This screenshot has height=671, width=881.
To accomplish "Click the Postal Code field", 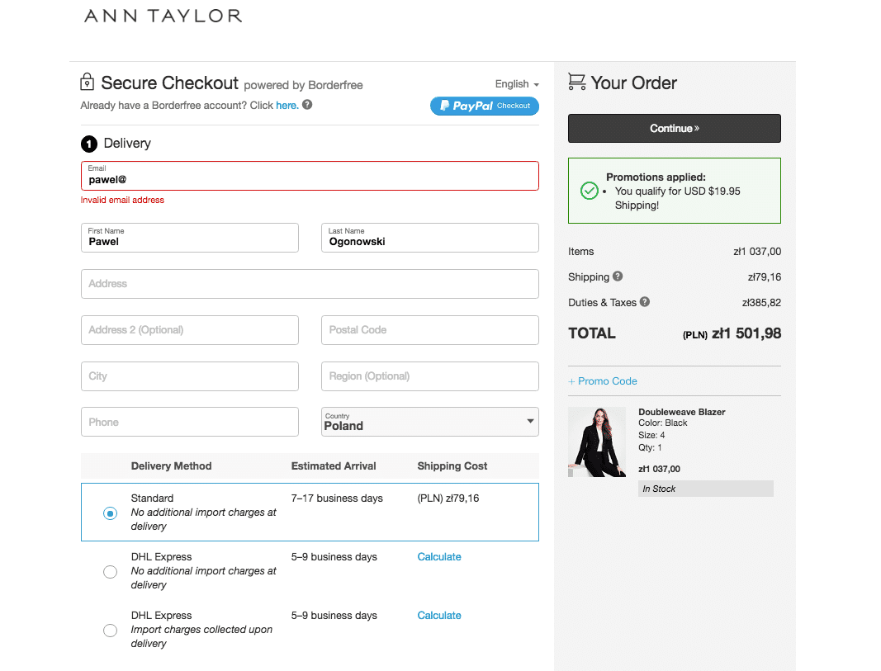I will pos(430,329).
